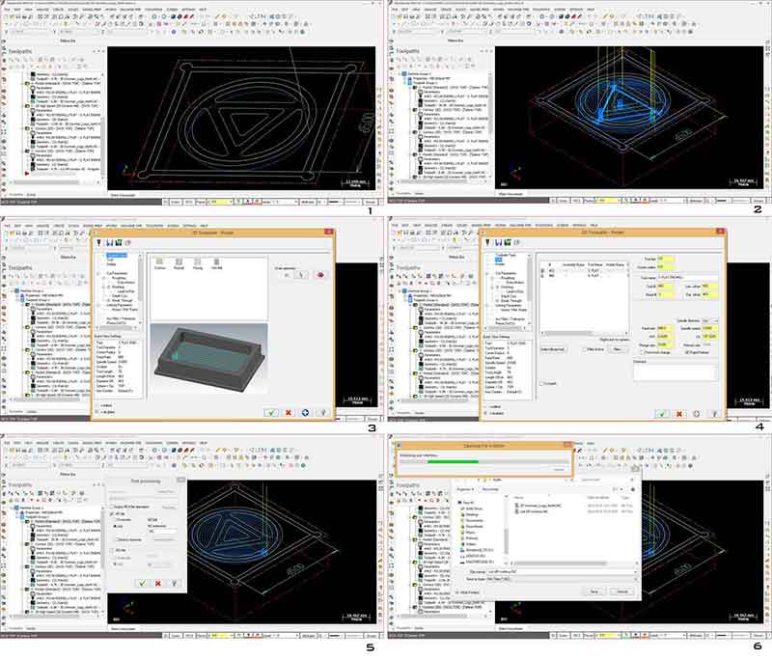The width and height of the screenshot is (772, 660).
Task: Cancel the Pocket dialog showing pocket preview image
Action: 289,412
